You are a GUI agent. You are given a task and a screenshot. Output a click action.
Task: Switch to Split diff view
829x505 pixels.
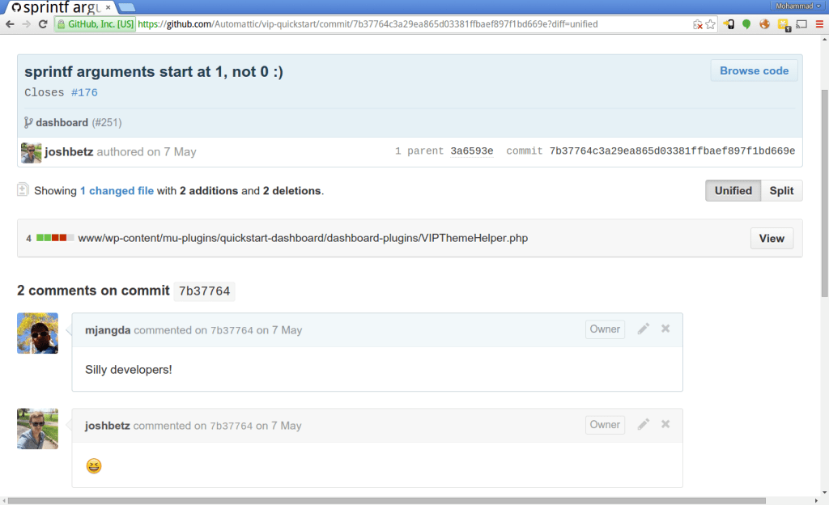point(781,191)
